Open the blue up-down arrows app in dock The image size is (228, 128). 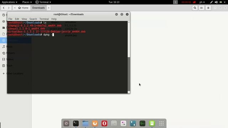point(133,123)
